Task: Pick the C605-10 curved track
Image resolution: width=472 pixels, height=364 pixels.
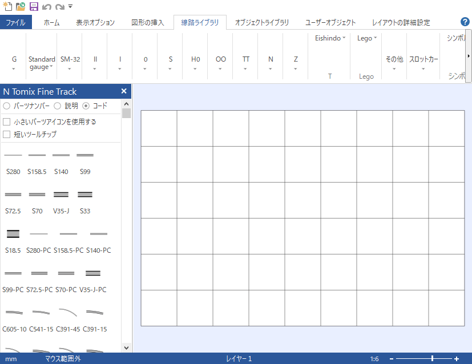Action: pos(14,321)
